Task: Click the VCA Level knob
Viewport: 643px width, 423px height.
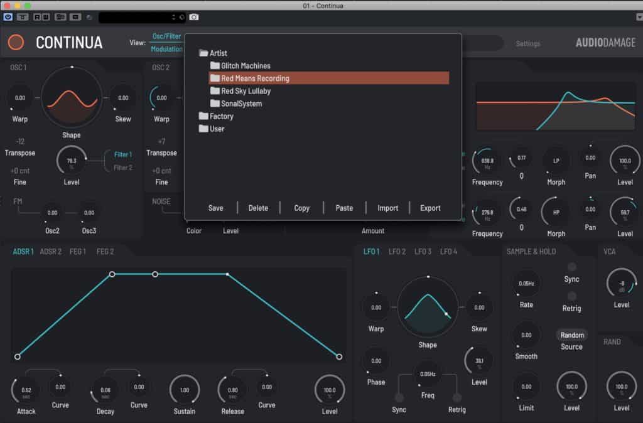Action: coord(622,283)
